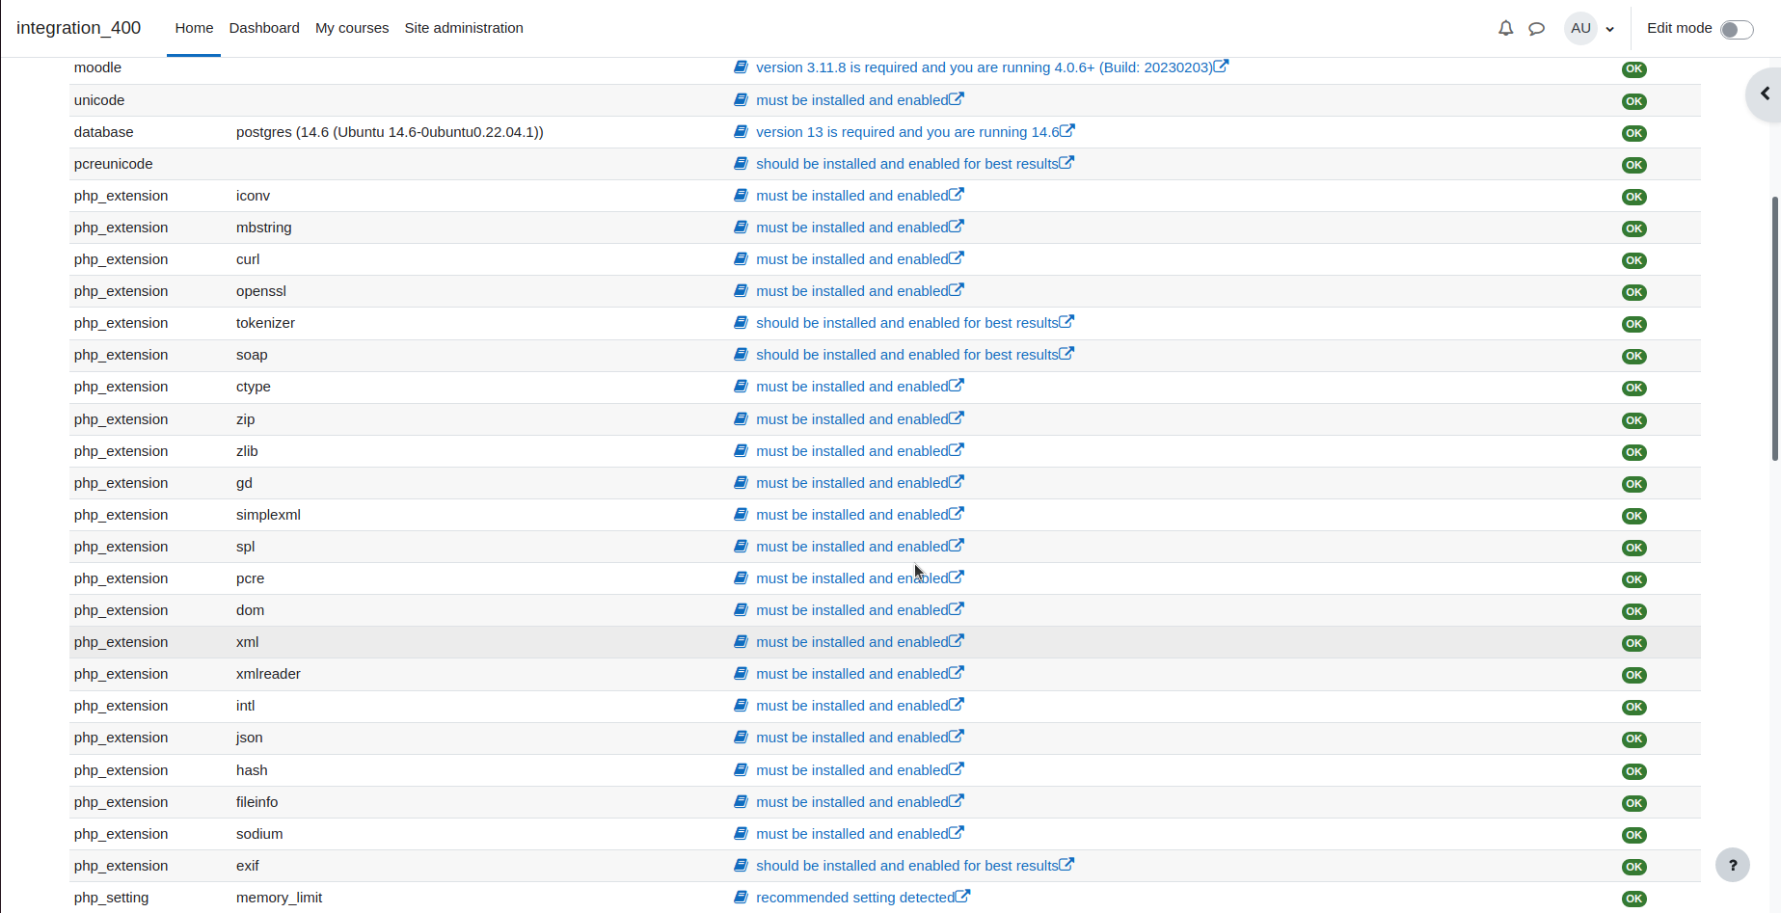Click the OK badge in database row
This screenshot has width=1781, height=913.
(1633, 133)
